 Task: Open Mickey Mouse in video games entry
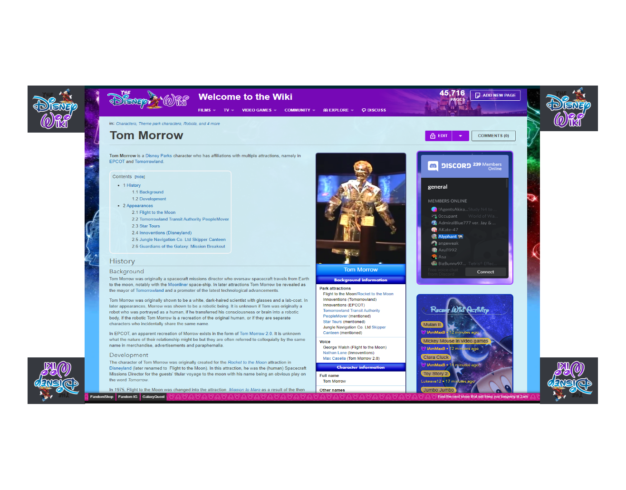[456, 341]
